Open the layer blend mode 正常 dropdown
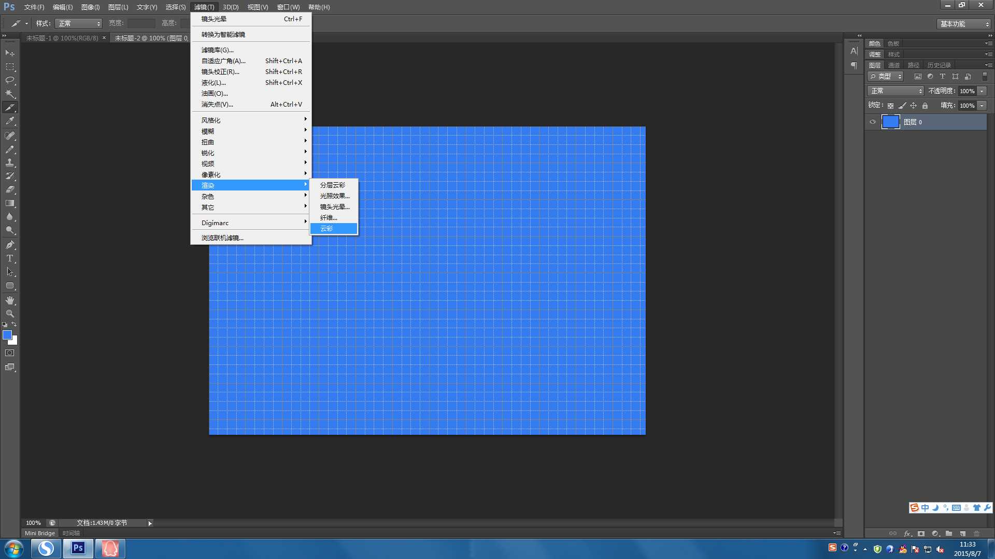 click(x=895, y=91)
